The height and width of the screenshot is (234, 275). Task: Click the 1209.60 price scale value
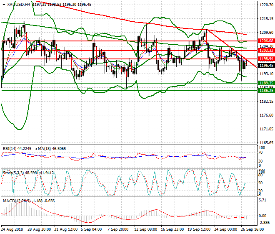pos(266,32)
